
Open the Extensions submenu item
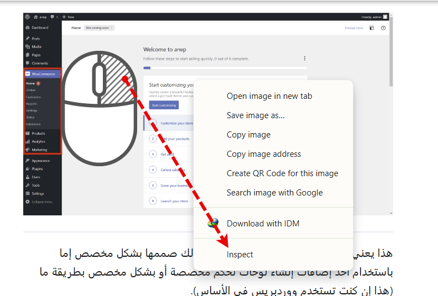pos(33,124)
